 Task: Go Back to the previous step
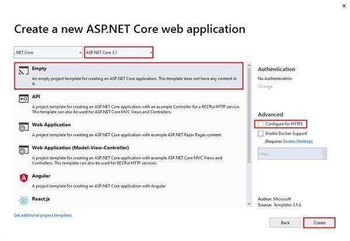285,222
